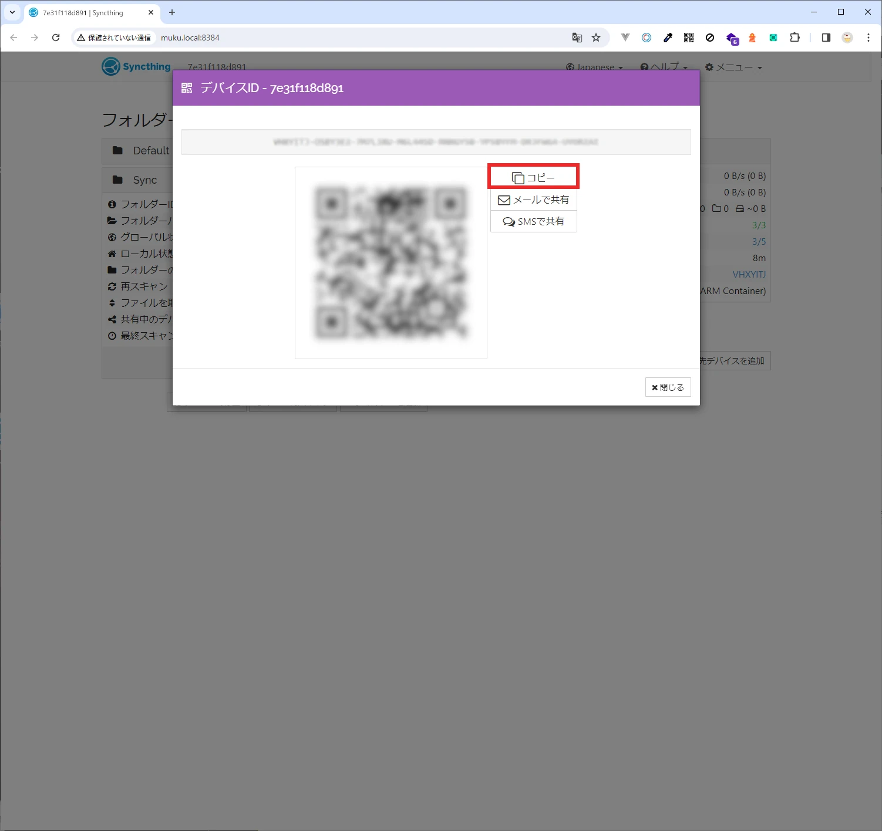Click the extension icon with badge 6
This screenshot has width=882, height=831.
point(732,39)
